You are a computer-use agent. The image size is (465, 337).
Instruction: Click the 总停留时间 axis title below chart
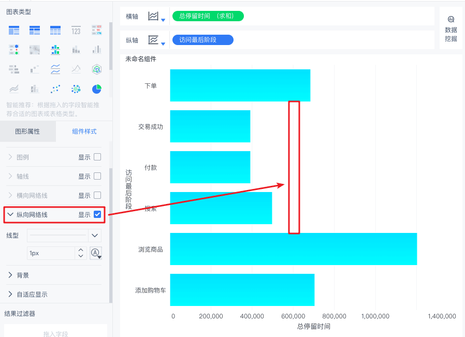tap(314, 326)
